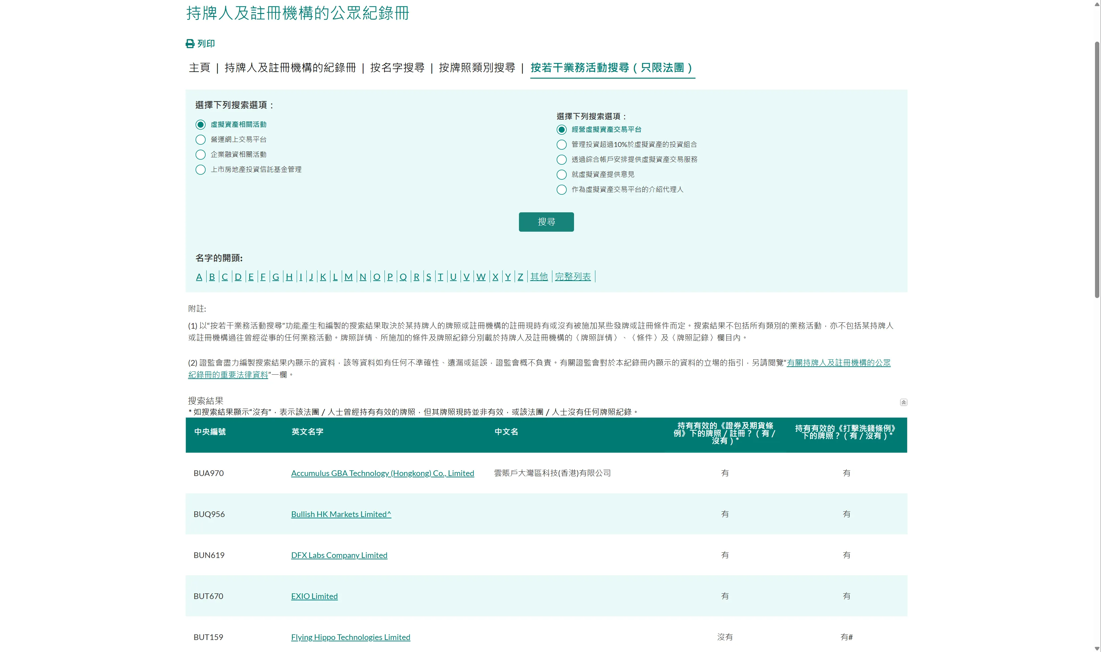The image size is (1101, 652).
Task: Show 完整列表 of all names
Action: (x=573, y=277)
